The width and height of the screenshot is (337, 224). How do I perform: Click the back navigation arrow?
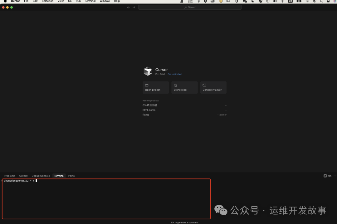129,7
